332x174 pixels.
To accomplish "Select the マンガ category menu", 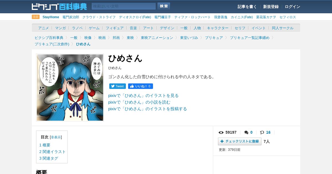I will pyautogui.click(x=60, y=28).
